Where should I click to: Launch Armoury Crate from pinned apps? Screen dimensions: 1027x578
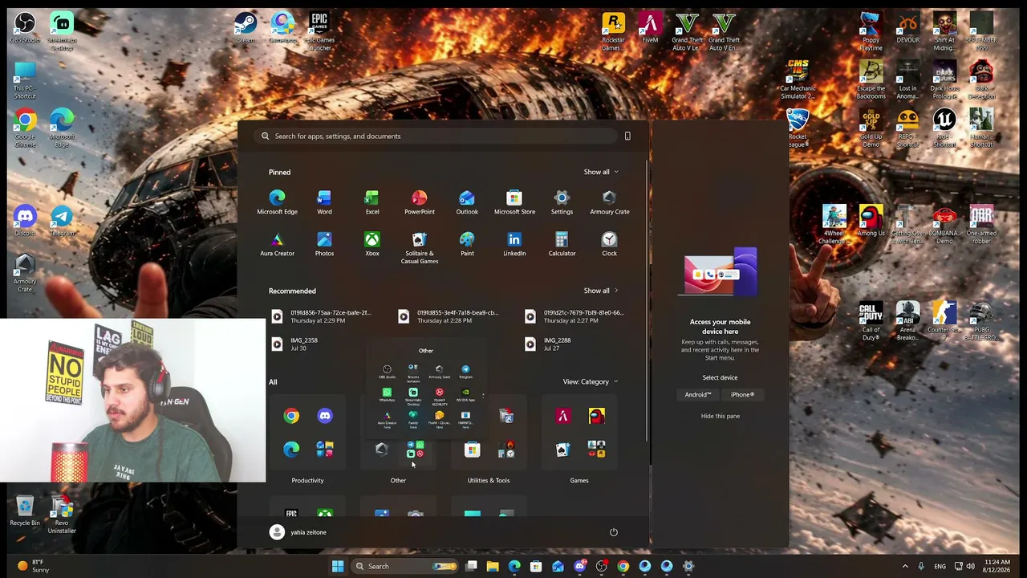pyautogui.click(x=610, y=202)
